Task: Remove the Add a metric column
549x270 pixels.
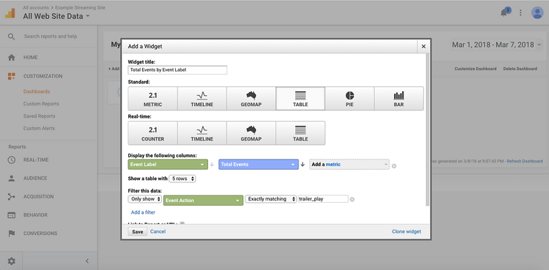Action: tap(394, 166)
